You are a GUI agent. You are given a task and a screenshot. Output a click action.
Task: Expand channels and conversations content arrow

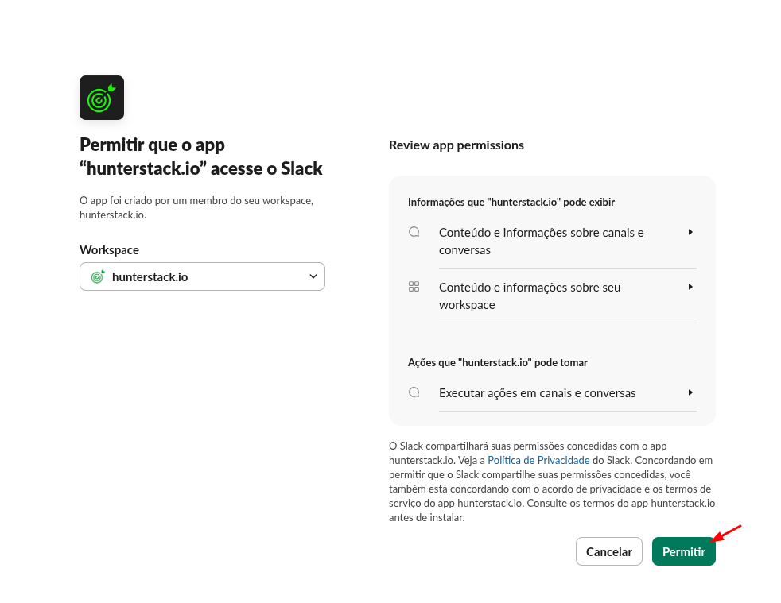click(690, 232)
